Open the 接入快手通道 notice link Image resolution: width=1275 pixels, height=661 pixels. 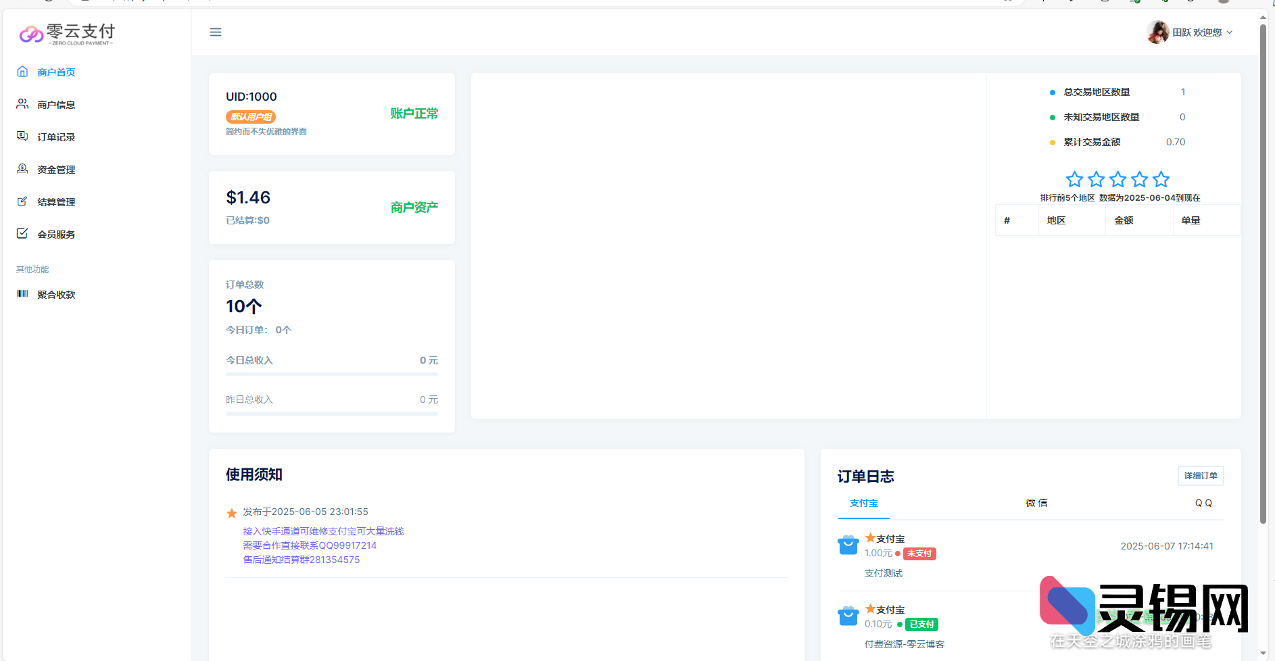(323, 531)
